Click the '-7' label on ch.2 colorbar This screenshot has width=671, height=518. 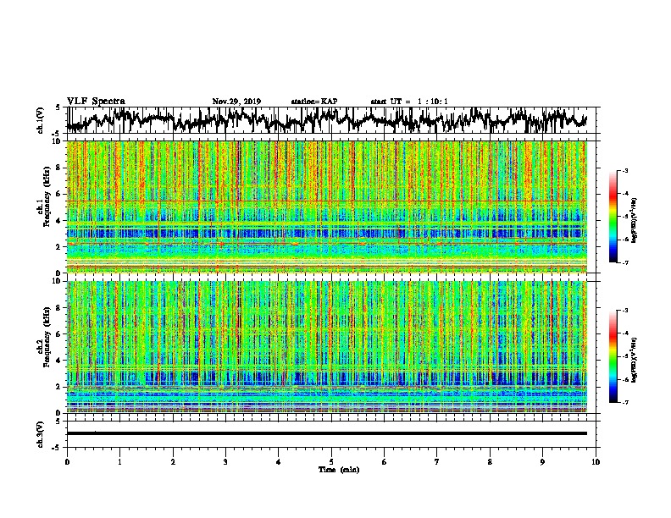tap(625, 403)
